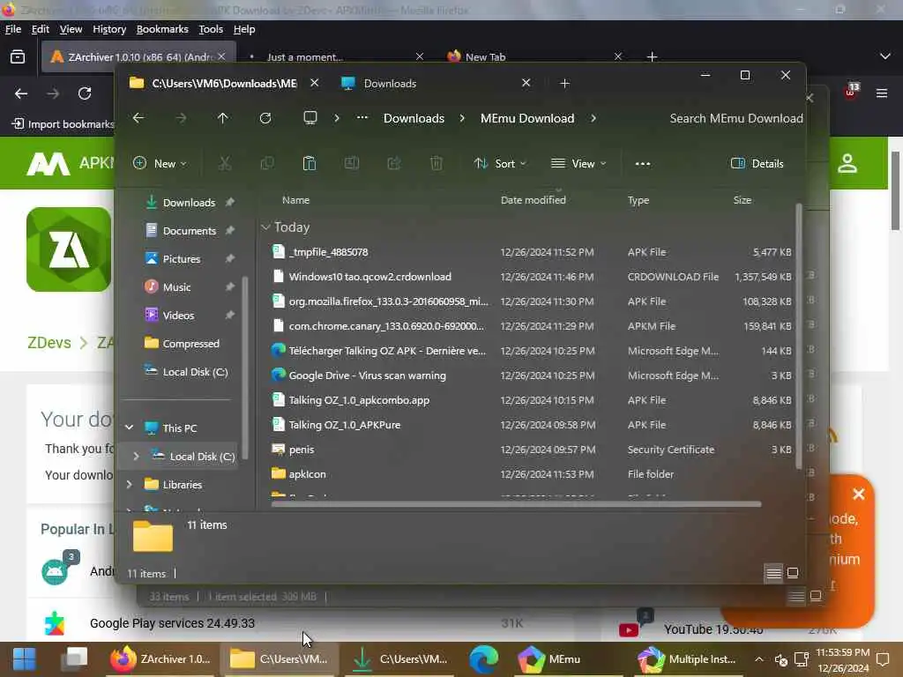Screen dimensions: 903x677
Task: Select file _tmpfile_4885078
Action: pos(532,251)
